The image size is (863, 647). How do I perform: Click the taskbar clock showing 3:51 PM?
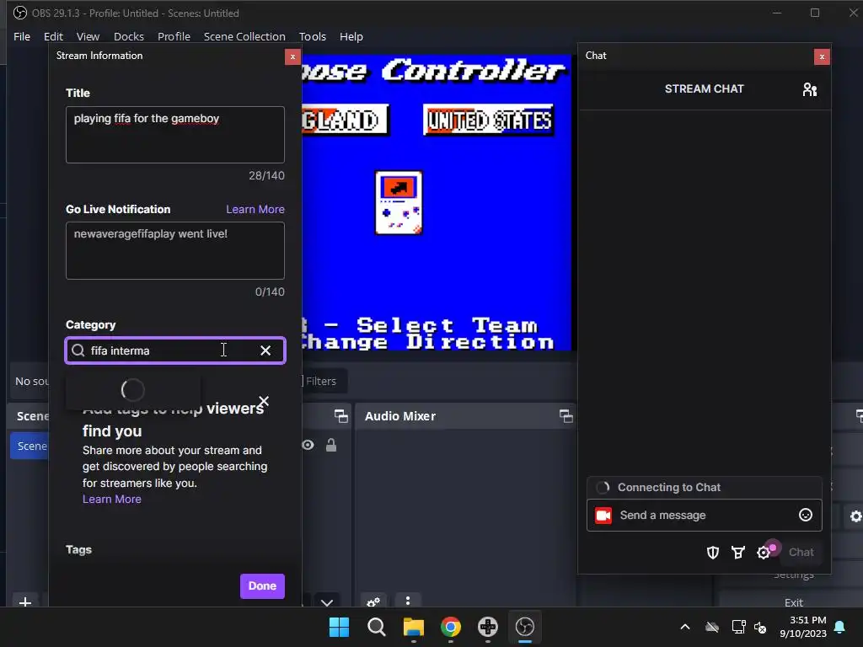pos(803,627)
